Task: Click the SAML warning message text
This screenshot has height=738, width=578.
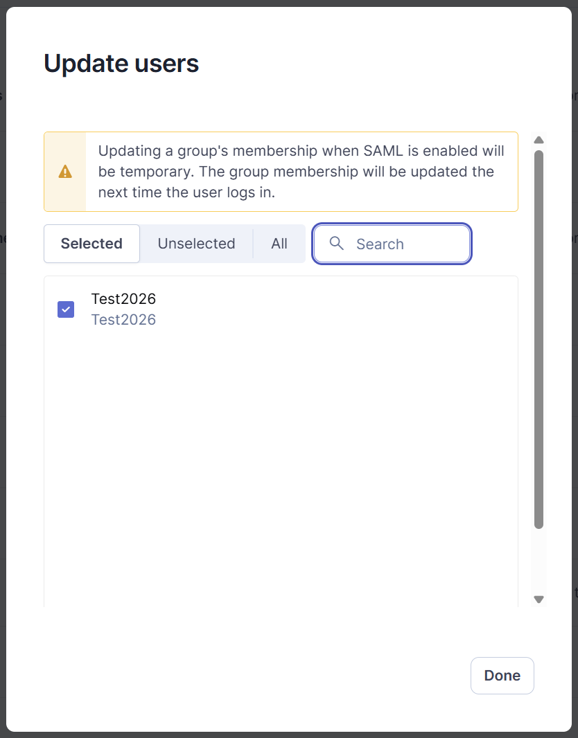Action: (301, 171)
